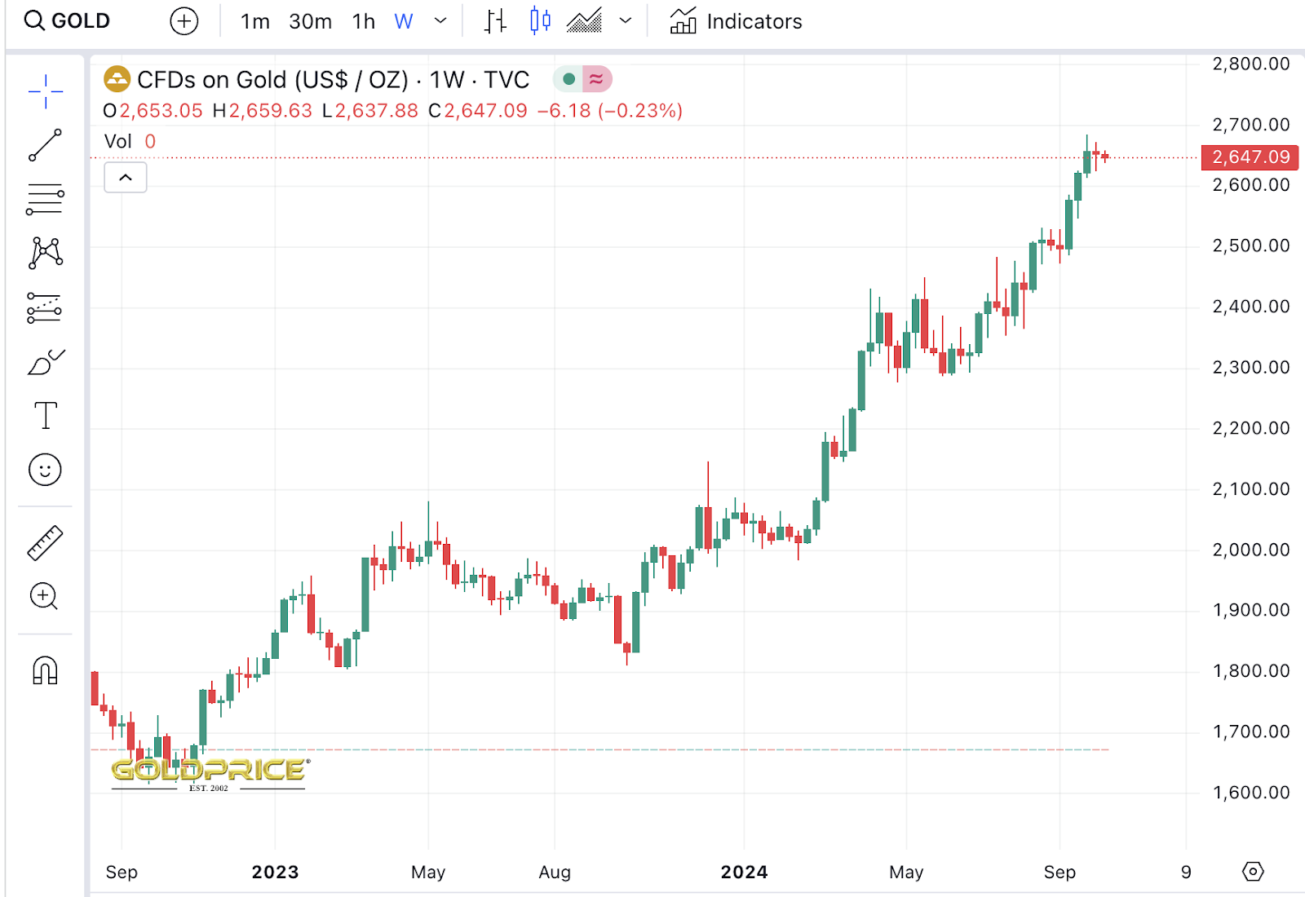1305x897 pixels.
Task: Click the green market status indicator
Action: (x=568, y=79)
